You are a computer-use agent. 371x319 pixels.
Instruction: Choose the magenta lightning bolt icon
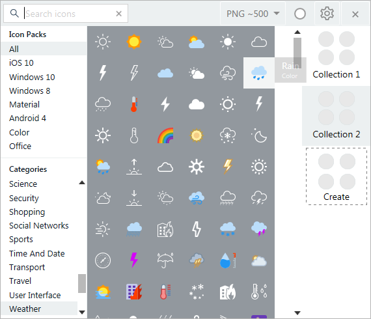tap(134, 260)
